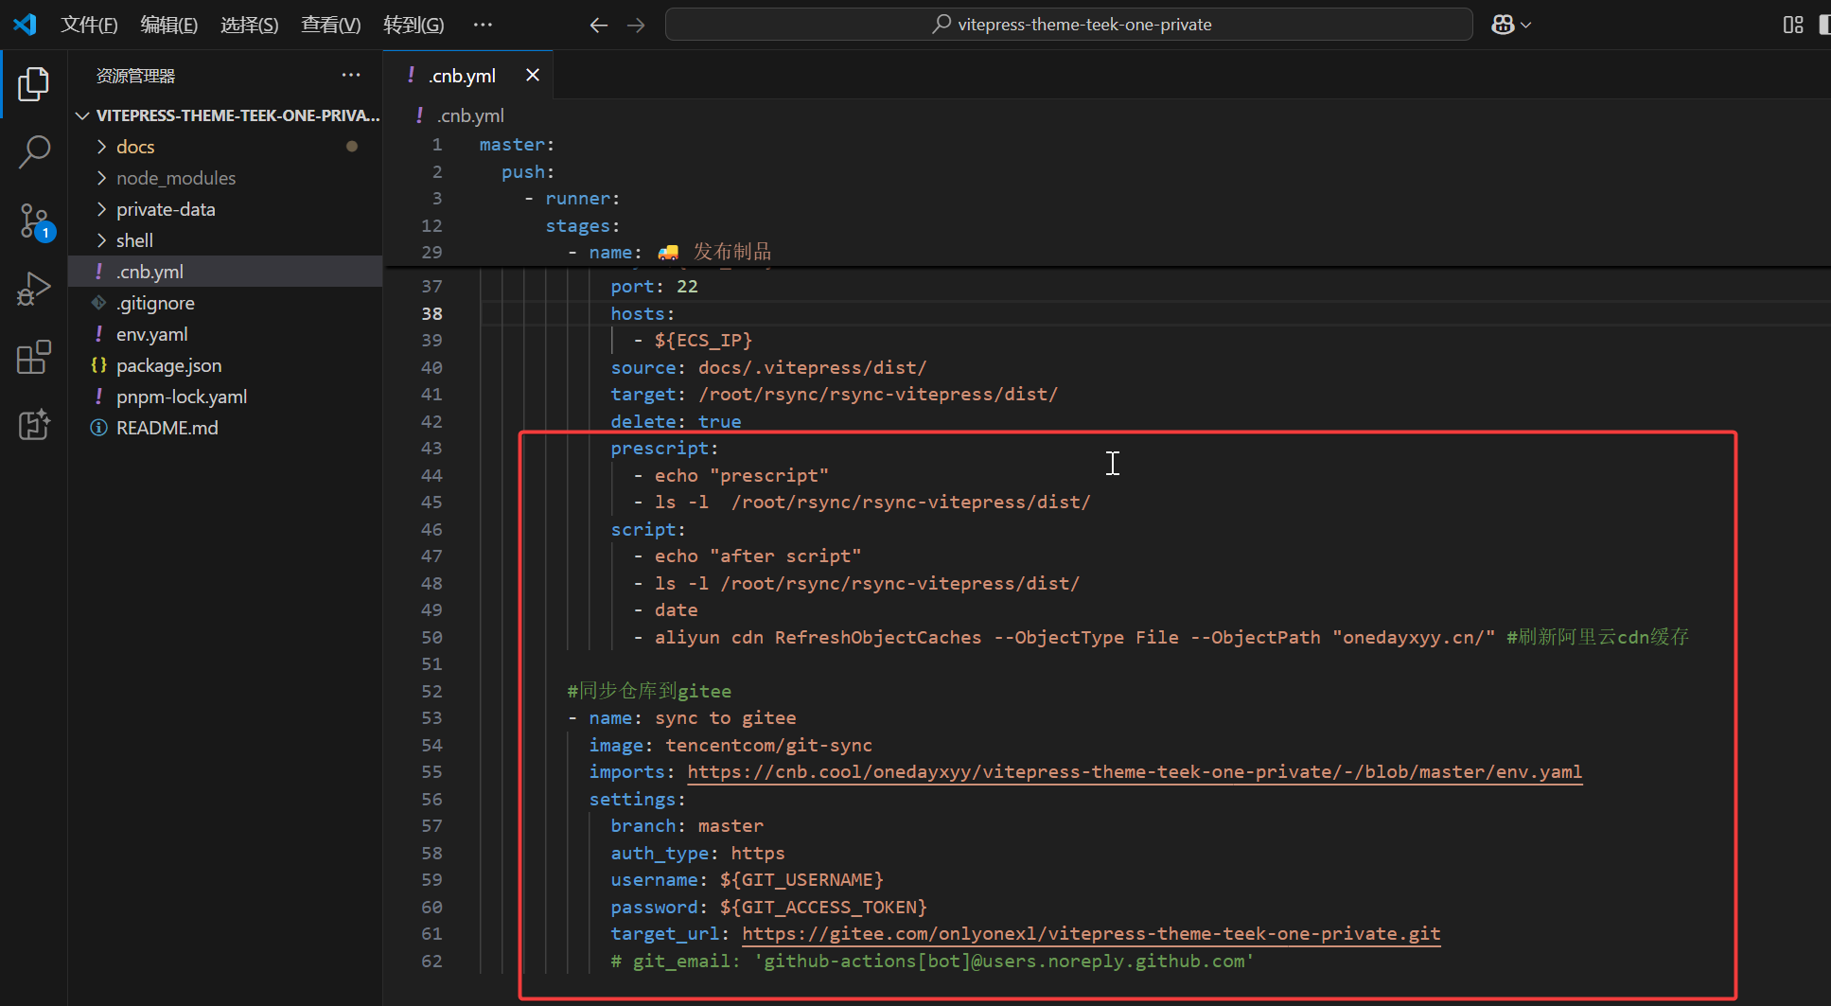The height and width of the screenshot is (1006, 1831).
Task: Open .gitignore in the file tree
Action: [x=225, y=303]
